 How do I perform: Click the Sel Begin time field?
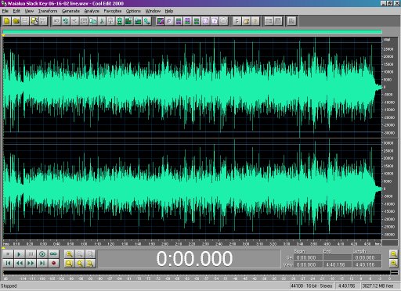click(308, 257)
